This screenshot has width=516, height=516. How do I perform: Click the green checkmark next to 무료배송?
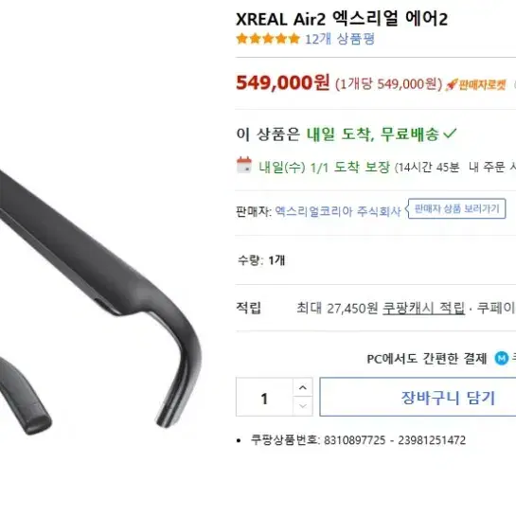pos(450,133)
